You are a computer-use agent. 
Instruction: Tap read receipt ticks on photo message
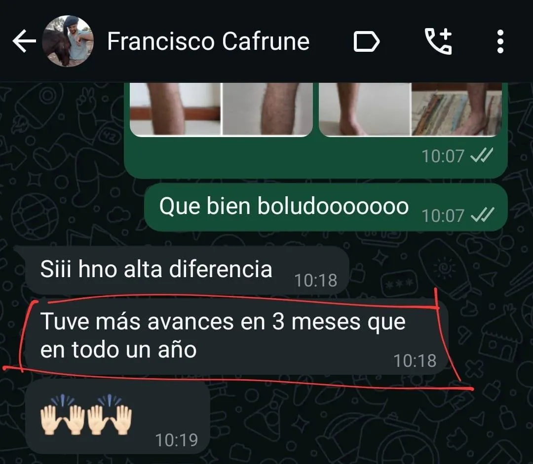481,156
